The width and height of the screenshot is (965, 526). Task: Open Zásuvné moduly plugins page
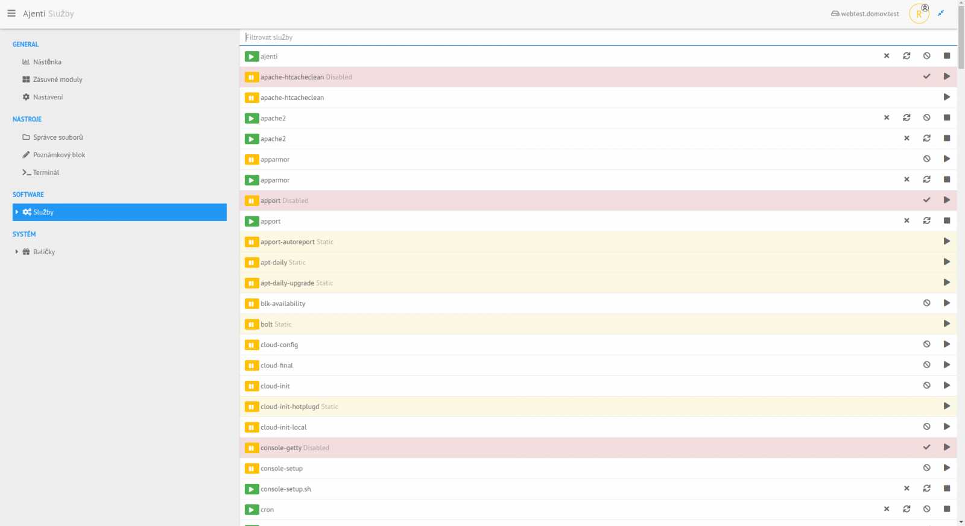tap(52, 80)
